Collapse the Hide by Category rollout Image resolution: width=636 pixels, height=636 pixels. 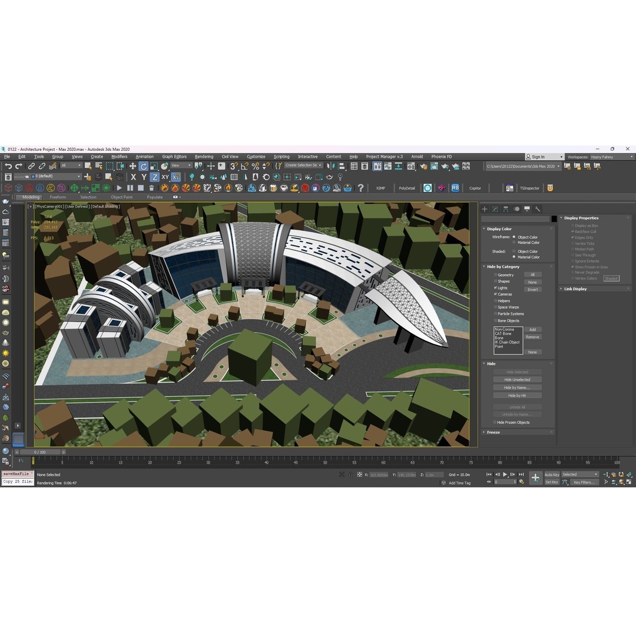point(517,267)
